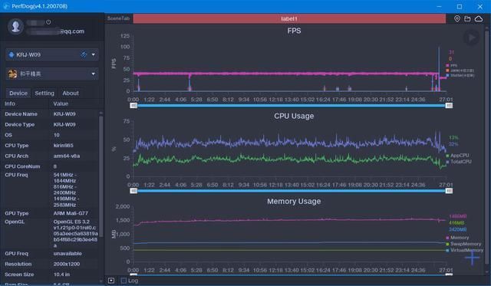
Task: Open the records folder icon
Action: pos(467,18)
